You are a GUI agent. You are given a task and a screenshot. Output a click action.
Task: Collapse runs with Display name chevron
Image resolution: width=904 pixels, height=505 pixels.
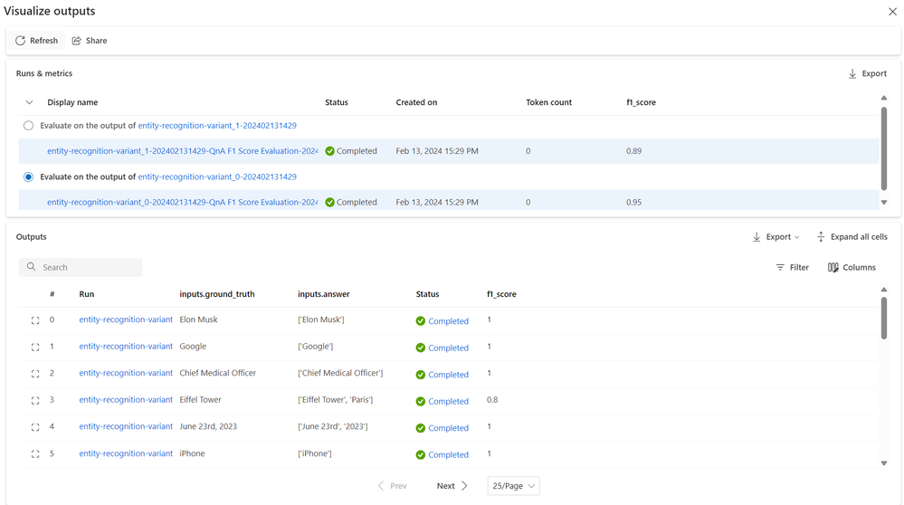[29, 102]
